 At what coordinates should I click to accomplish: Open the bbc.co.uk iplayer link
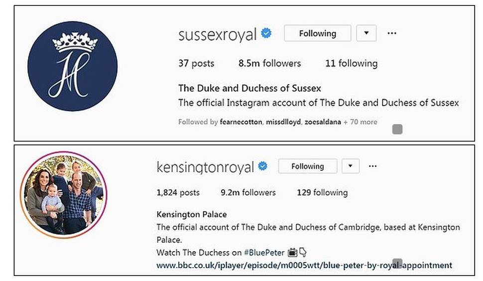pos(304,265)
